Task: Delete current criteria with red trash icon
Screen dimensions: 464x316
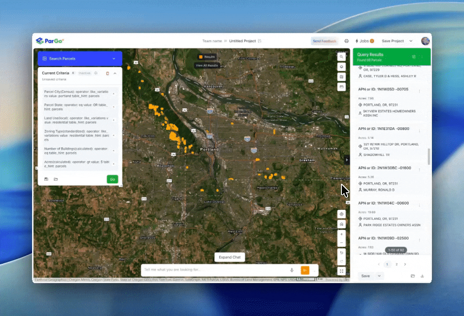Action: [108, 73]
